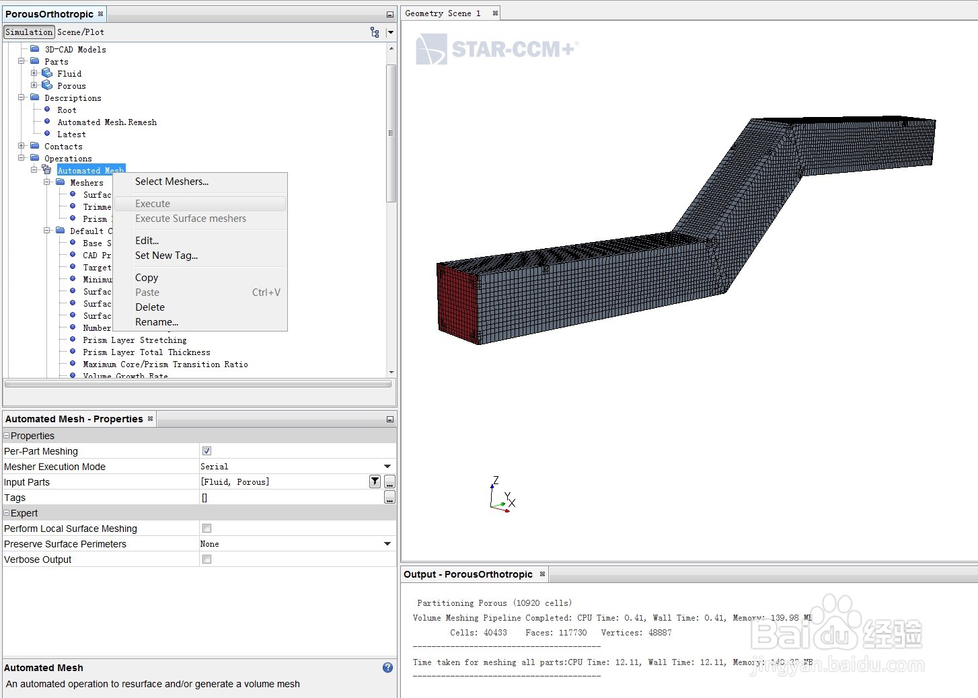The height and width of the screenshot is (698, 978).
Task: Collapse the Expert section
Action: click(7, 512)
